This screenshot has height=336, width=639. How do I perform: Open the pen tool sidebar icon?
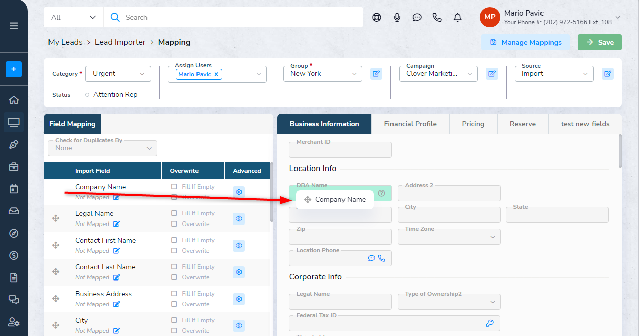[x=14, y=144]
